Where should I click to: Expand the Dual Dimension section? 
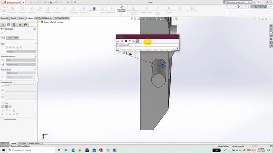(35, 119)
